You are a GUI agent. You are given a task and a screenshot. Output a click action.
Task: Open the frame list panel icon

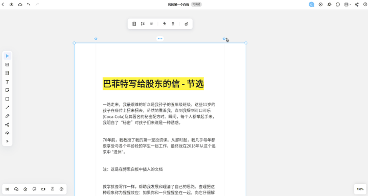(7, 189)
